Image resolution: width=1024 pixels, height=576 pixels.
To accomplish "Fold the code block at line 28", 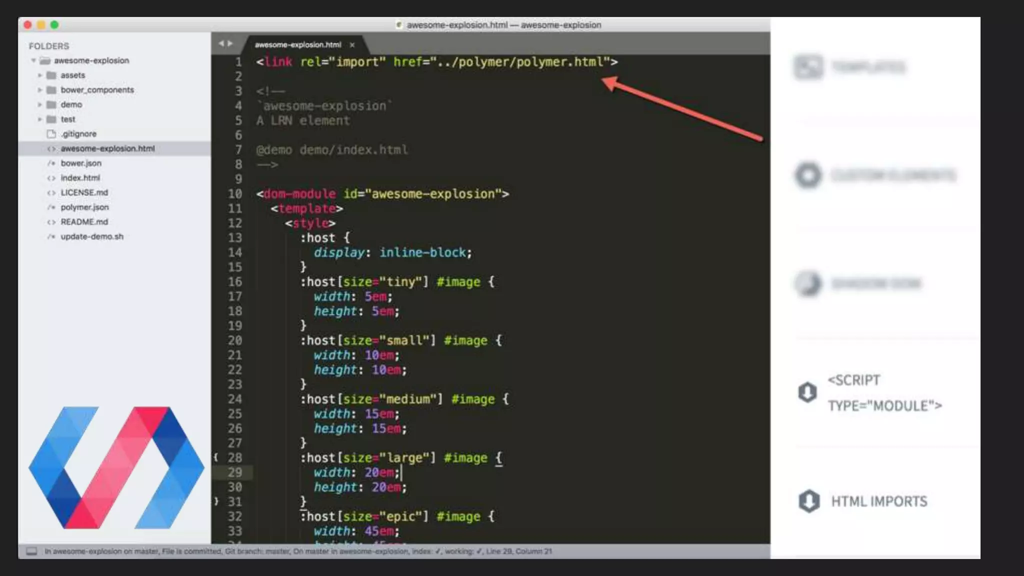I will click(216, 457).
